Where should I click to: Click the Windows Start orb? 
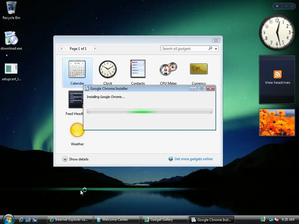pyautogui.click(x=8, y=219)
